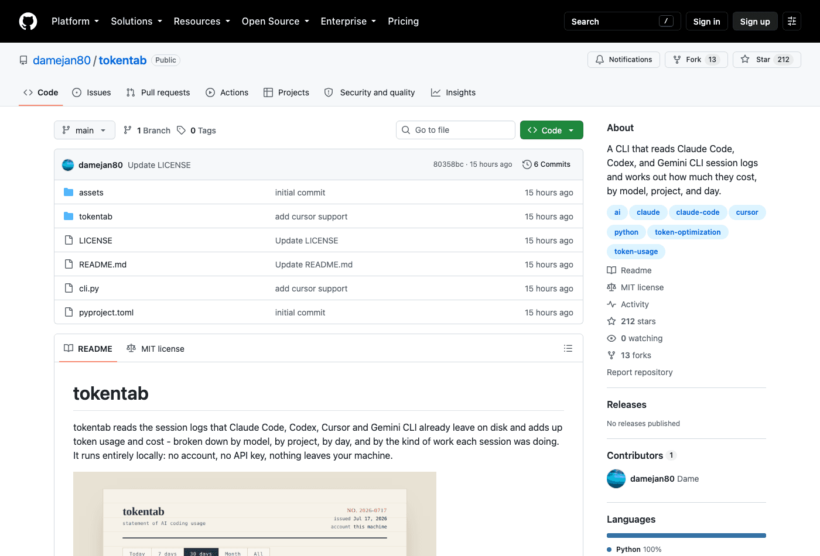Switch to the Actions tab
The image size is (820, 556).
click(x=227, y=92)
